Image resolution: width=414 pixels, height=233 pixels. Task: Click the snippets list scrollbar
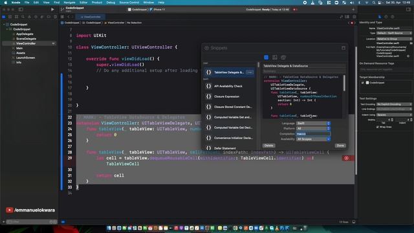pyautogui.click(x=258, y=65)
